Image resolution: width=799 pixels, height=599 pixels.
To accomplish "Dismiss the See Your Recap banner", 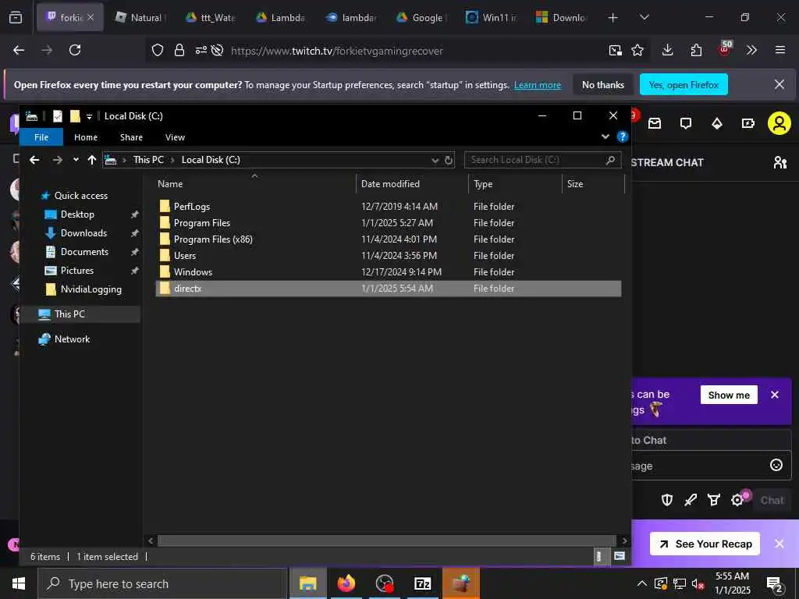I will tap(779, 544).
